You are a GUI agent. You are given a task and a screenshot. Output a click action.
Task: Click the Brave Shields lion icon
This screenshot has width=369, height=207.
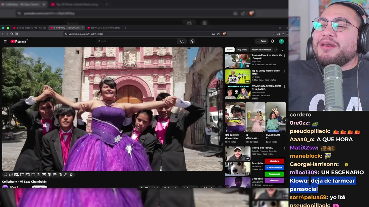[x=224, y=34]
